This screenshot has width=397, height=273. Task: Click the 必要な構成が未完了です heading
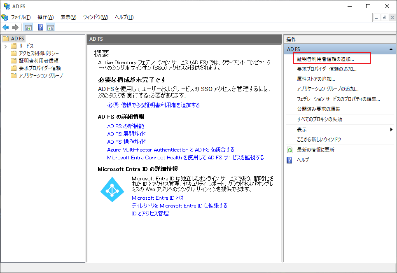132,80
